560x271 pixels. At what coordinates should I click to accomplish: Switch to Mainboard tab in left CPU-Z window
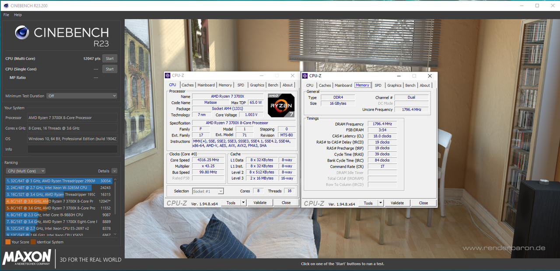[206, 85]
